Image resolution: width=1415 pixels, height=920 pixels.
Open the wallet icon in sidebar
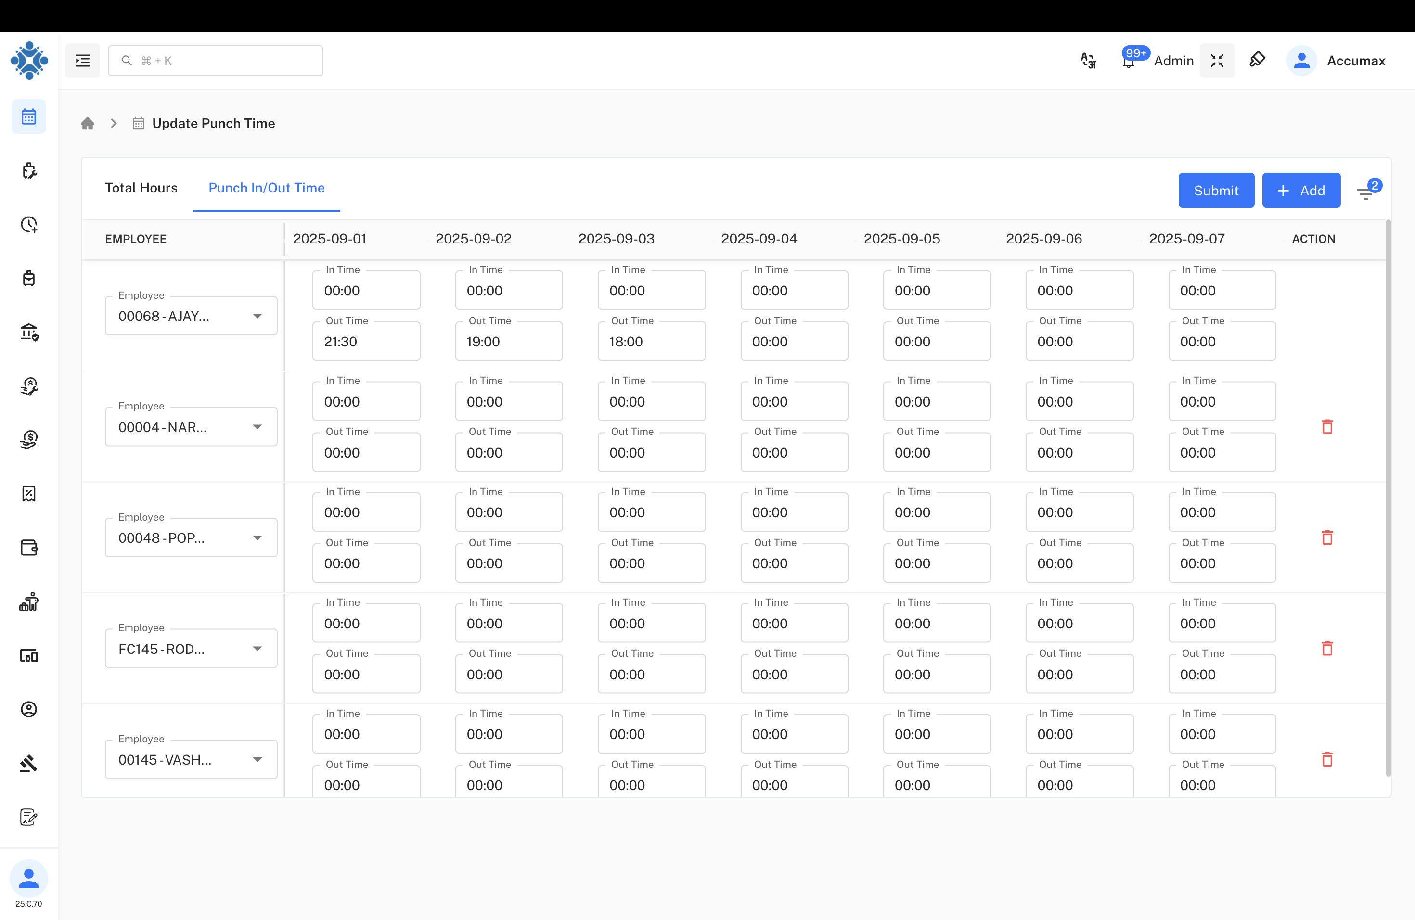tap(28, 548)
